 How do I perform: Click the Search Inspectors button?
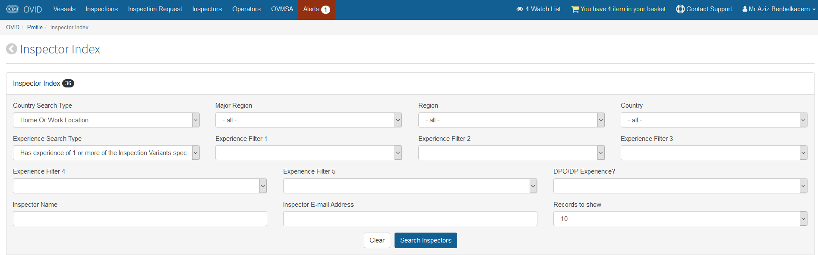point(426,240)
